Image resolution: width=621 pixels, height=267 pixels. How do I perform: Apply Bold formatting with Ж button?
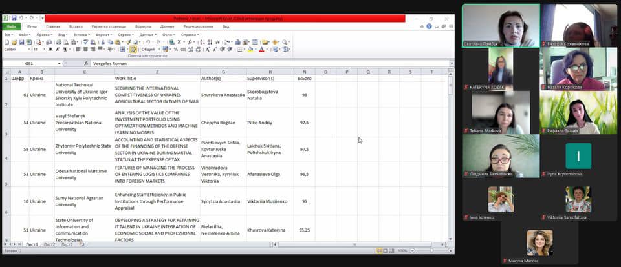50,50
